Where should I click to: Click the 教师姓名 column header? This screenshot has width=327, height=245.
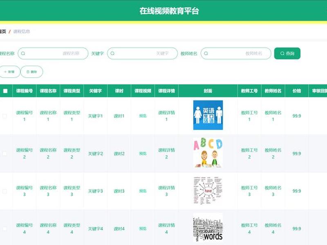(273, 91)
